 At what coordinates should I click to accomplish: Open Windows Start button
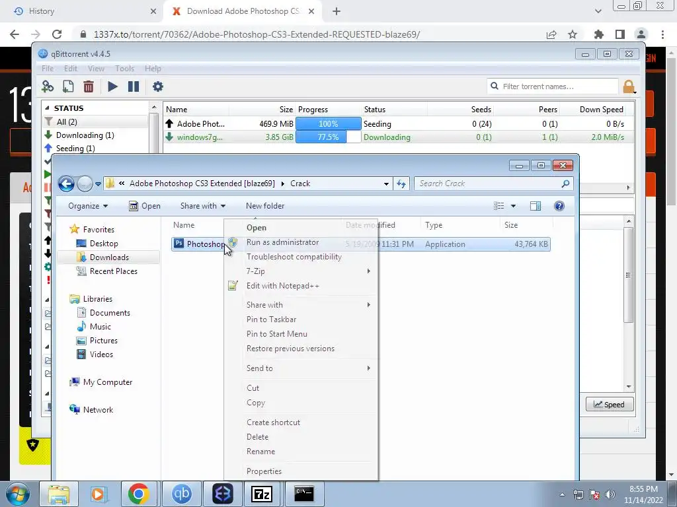pyautogui.click(x=17, y=494)
